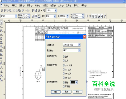Screen dimensions: 126x99
Task: Select the Outline tool in the toolbox
Action: pyautogui.click(x=1, y=72)
